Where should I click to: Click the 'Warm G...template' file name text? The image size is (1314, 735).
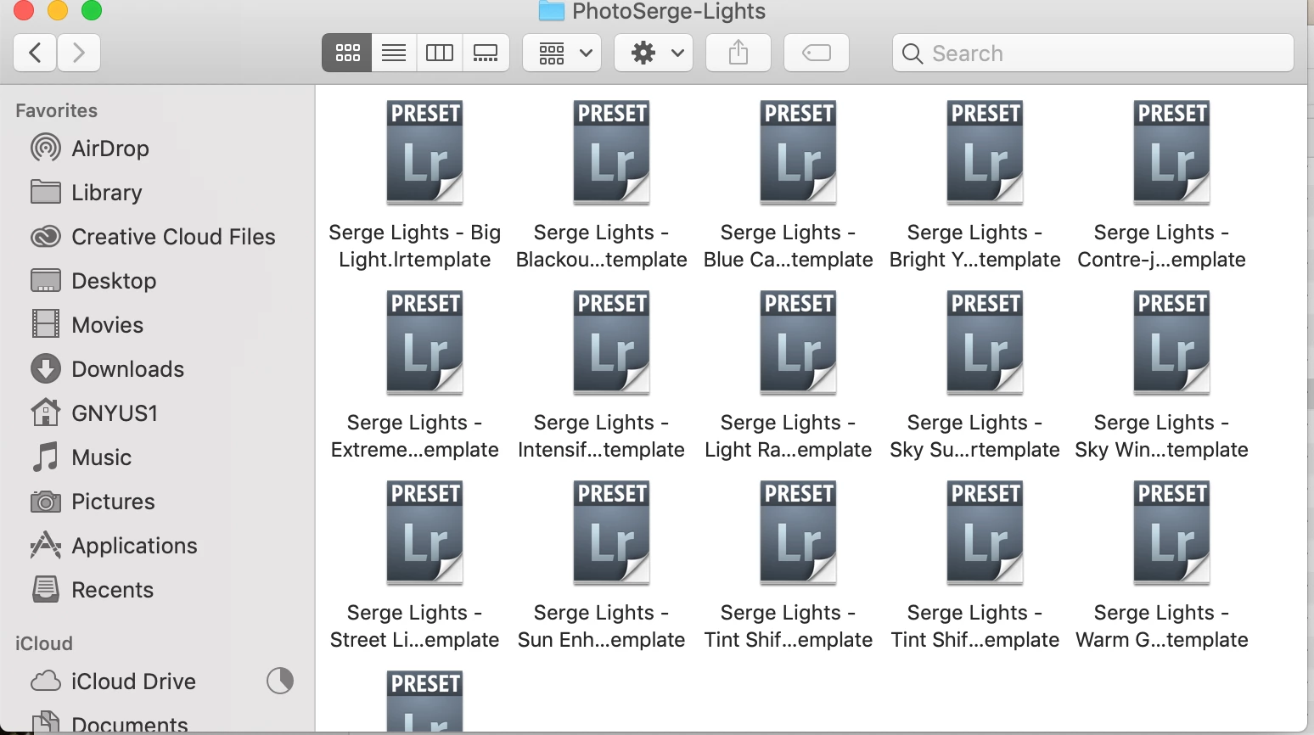pyautogui.click(x=1162, y=640)
